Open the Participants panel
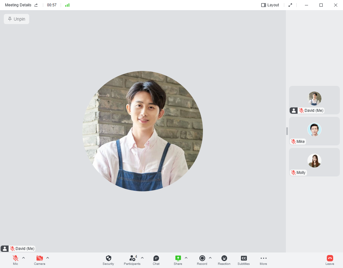 coord(132,260)
